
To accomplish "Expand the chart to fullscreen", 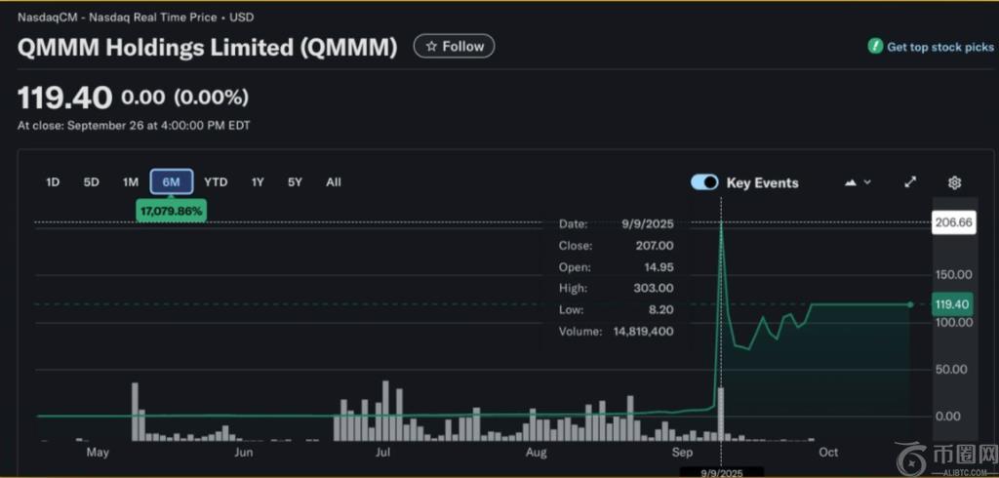I will [x=910, y=182].
